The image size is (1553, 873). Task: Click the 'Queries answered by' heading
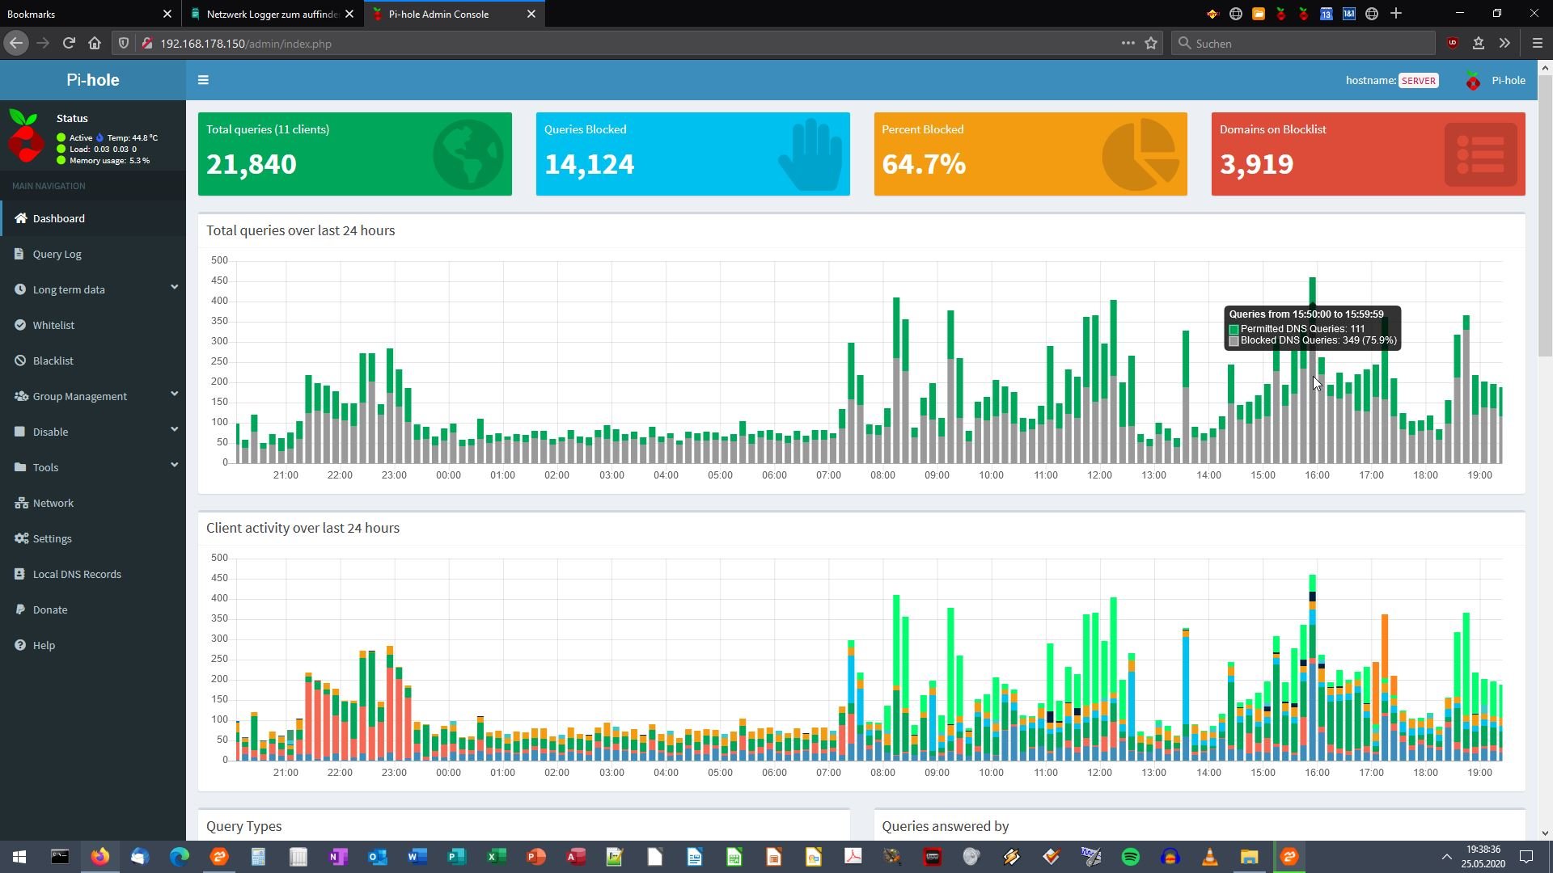946,826
